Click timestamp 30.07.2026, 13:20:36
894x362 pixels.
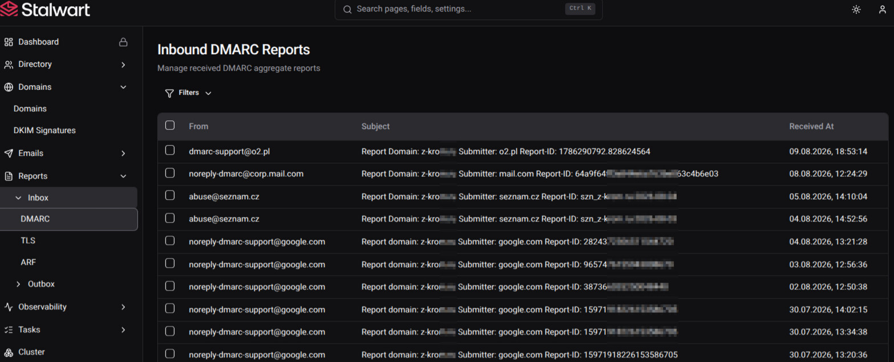pos(828,355)
